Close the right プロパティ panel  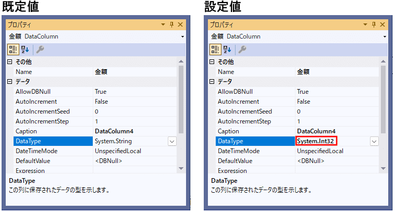tap(382, 24)
